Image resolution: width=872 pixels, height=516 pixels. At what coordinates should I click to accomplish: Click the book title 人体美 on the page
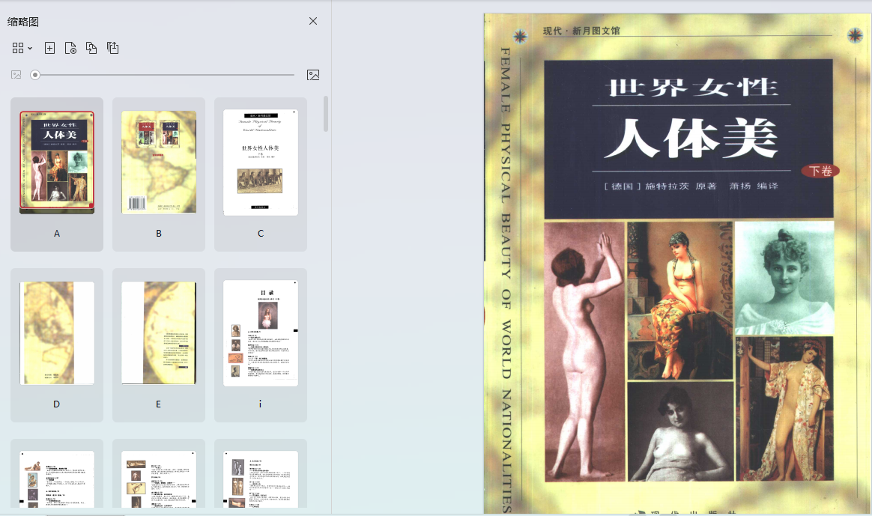tap(690, 140)
